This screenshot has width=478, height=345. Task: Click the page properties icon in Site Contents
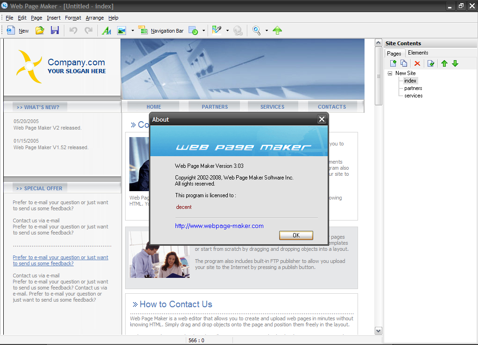click(431, 63)
